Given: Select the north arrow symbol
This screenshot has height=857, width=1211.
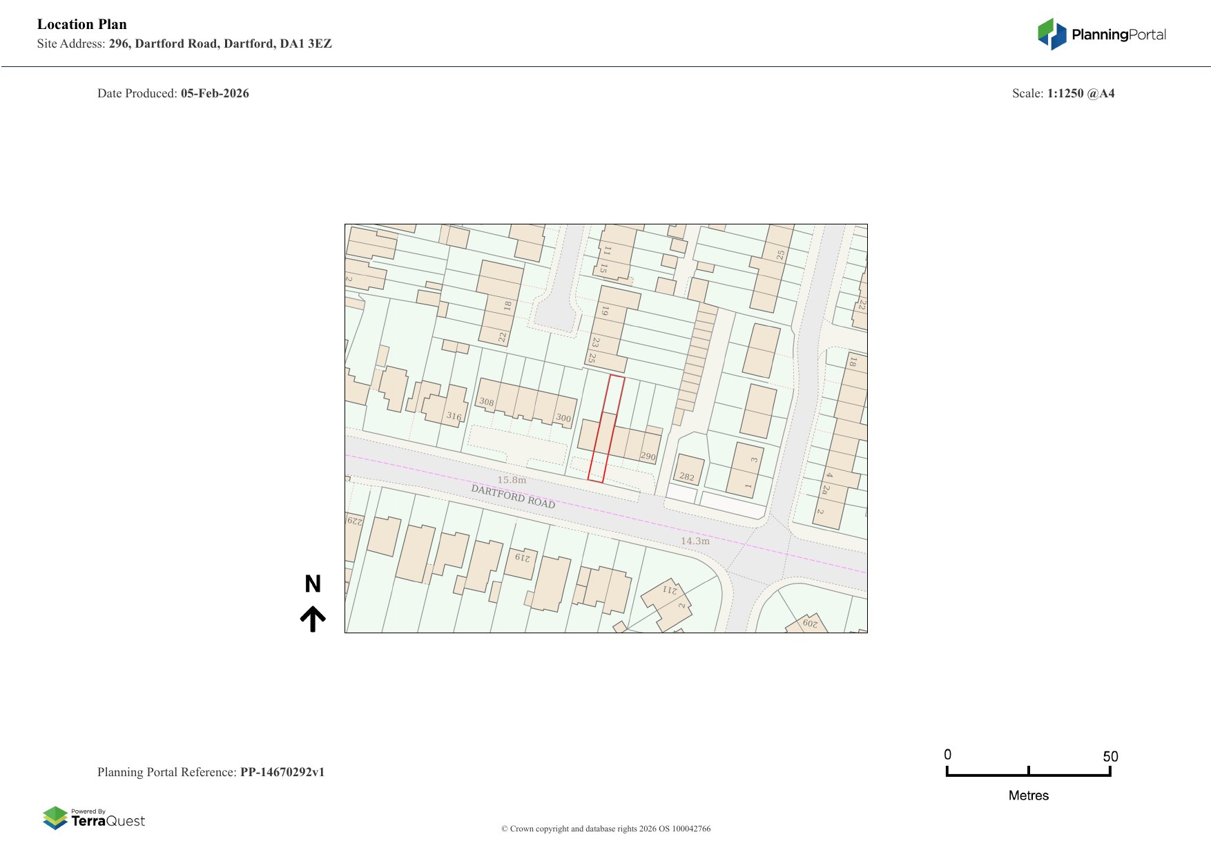Looking at the screenshot, I should (314, 618).
